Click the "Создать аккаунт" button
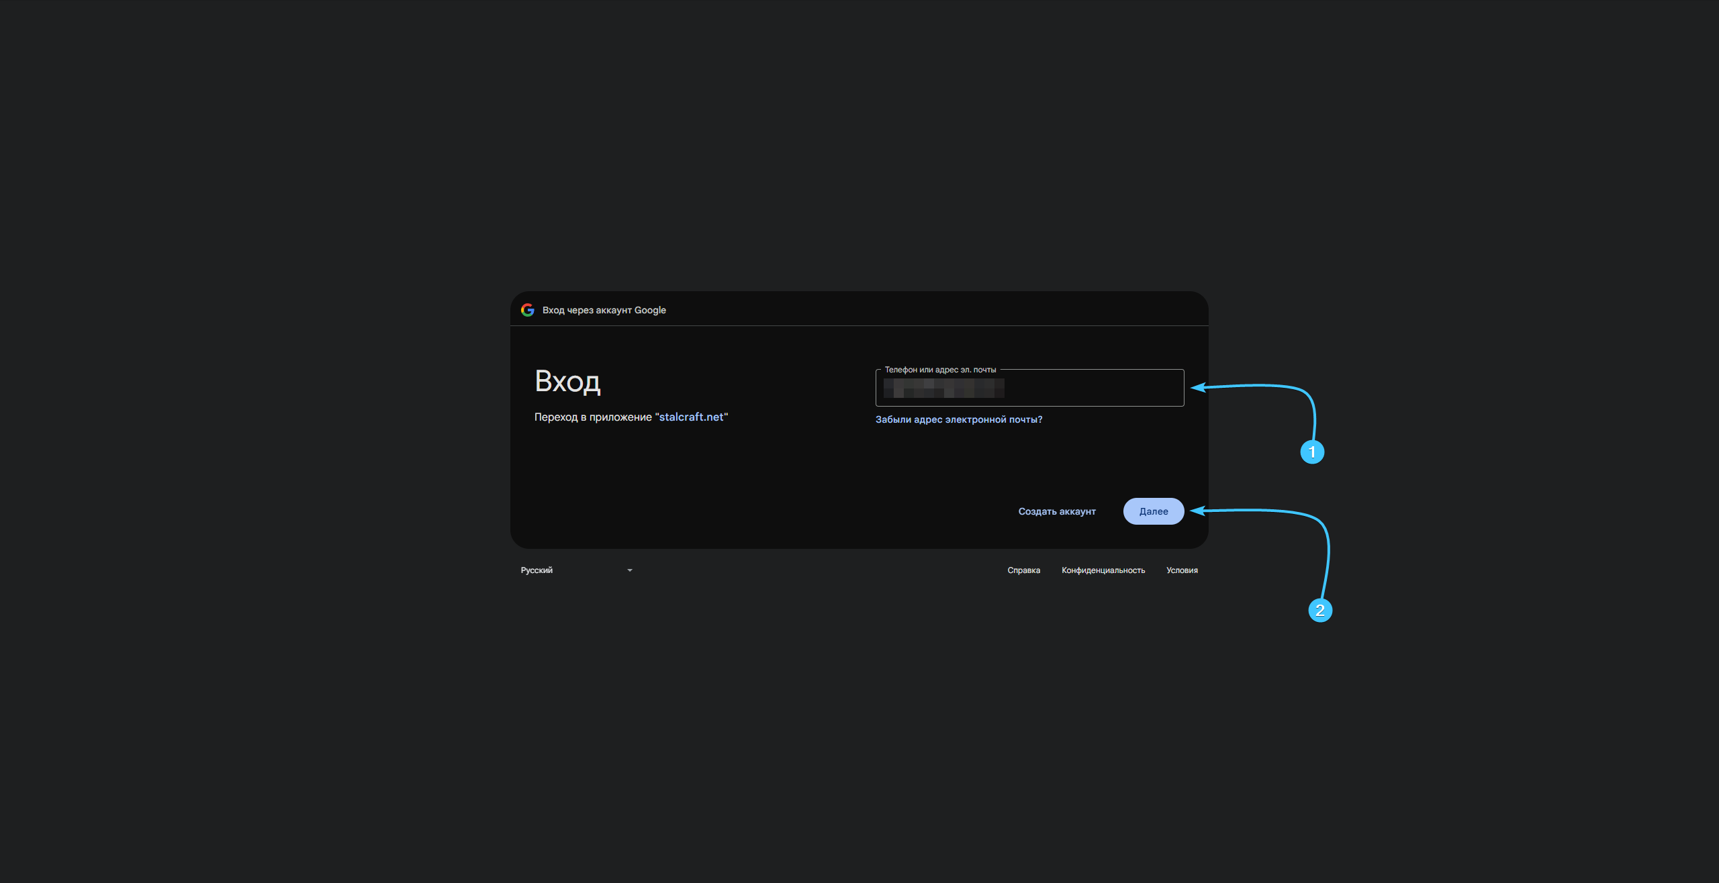This screenshot has width=1719, height=883. [x=1057, y=511]
